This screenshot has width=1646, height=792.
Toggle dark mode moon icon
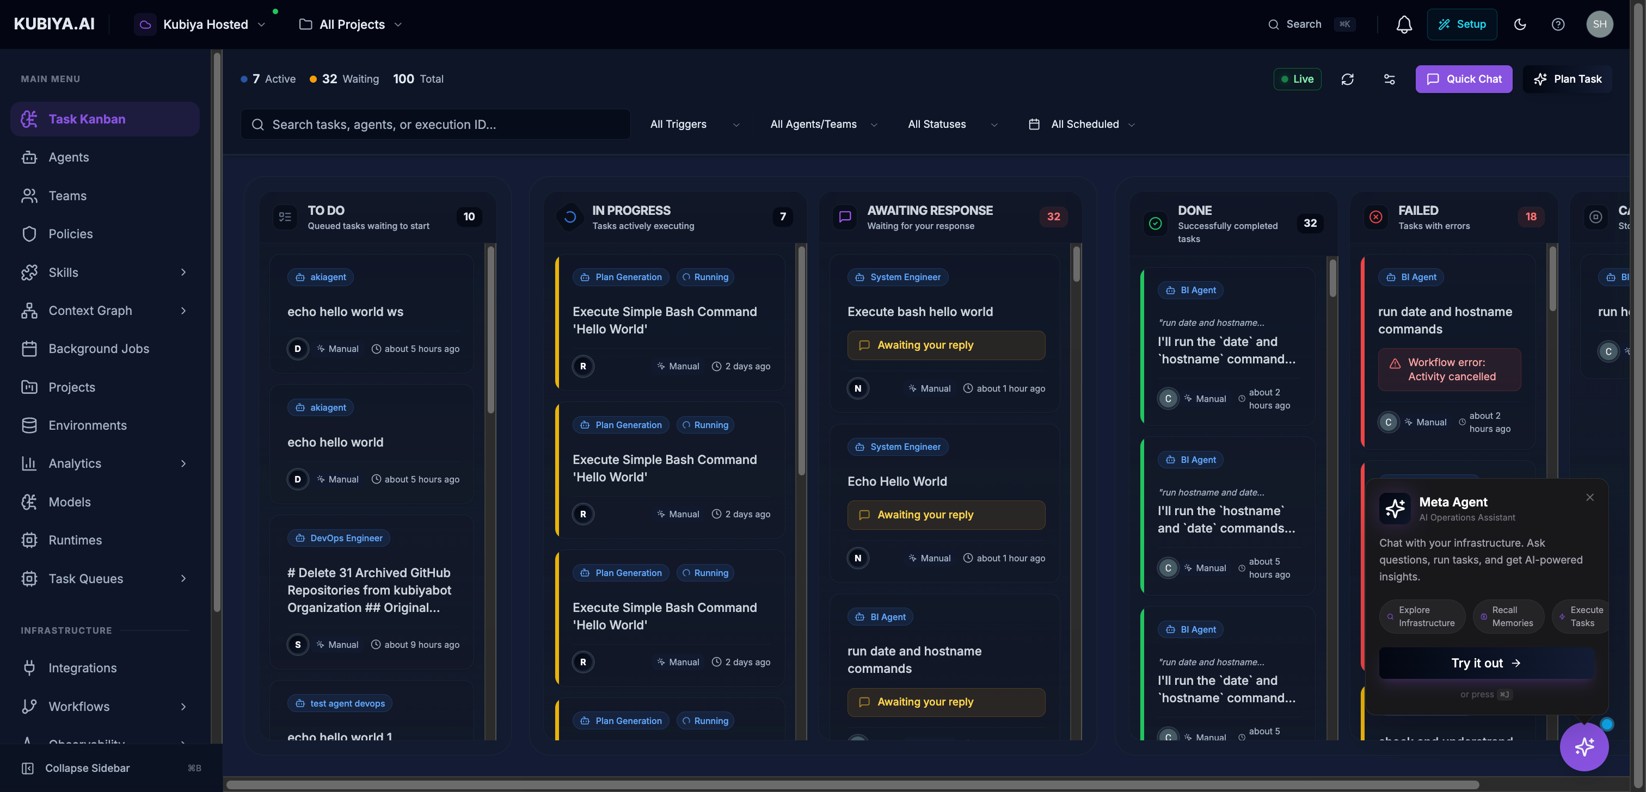[1520, 24]
